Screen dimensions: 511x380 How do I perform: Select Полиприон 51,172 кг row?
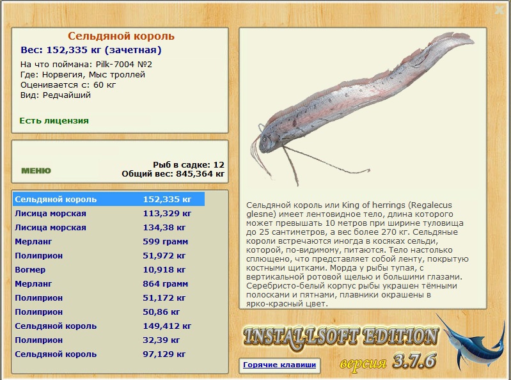[x=109, y=298]
